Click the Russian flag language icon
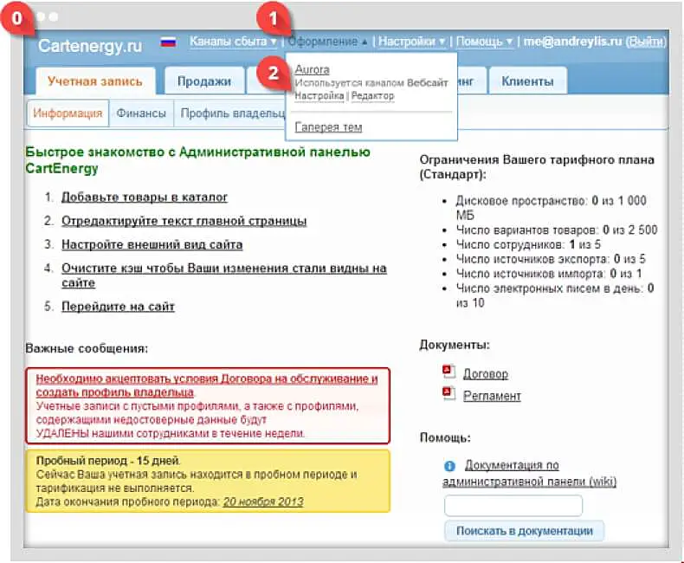 coord(167,42)
